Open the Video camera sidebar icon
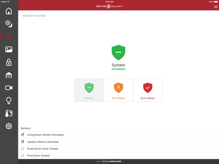This screenshot has height=164, width=219. 9,88
